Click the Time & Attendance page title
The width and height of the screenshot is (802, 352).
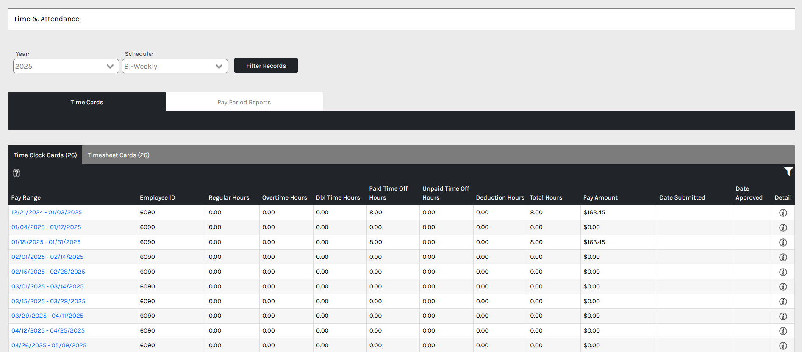(46, 19)
